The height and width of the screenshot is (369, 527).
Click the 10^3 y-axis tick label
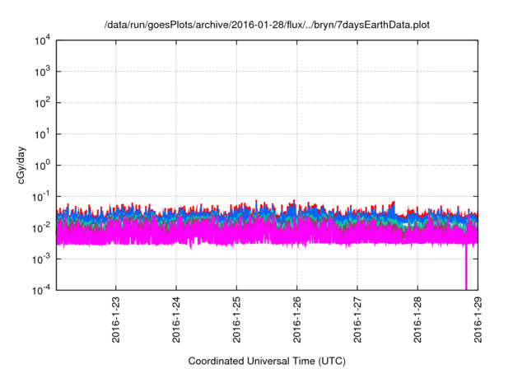tap(42, 72)
